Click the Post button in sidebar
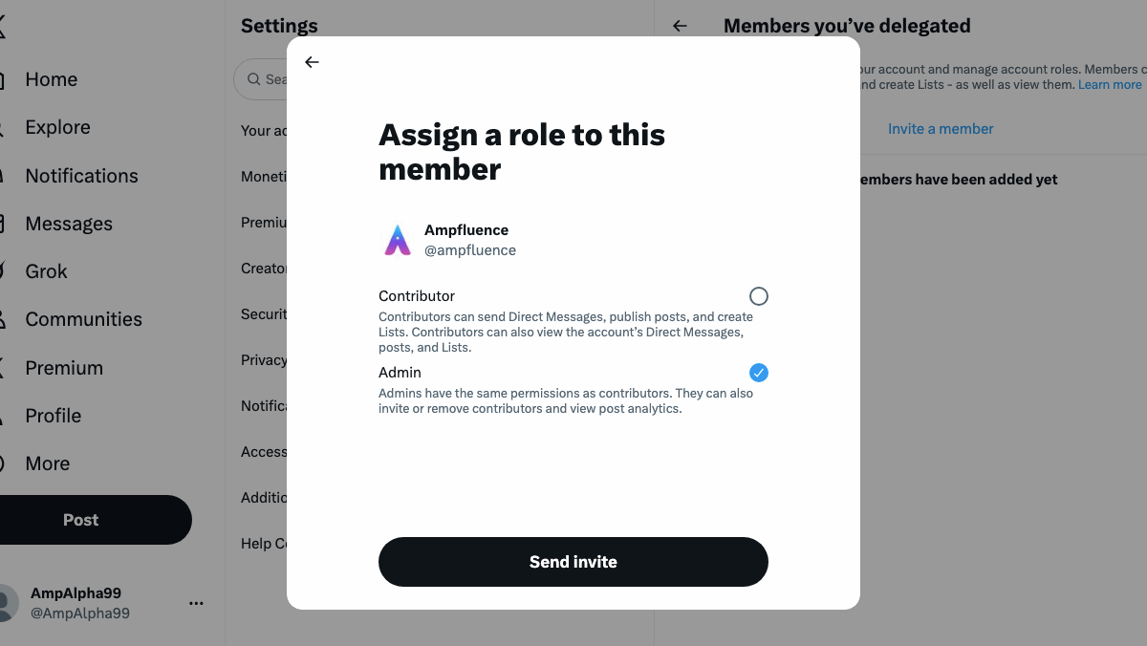 click(81, 520)
